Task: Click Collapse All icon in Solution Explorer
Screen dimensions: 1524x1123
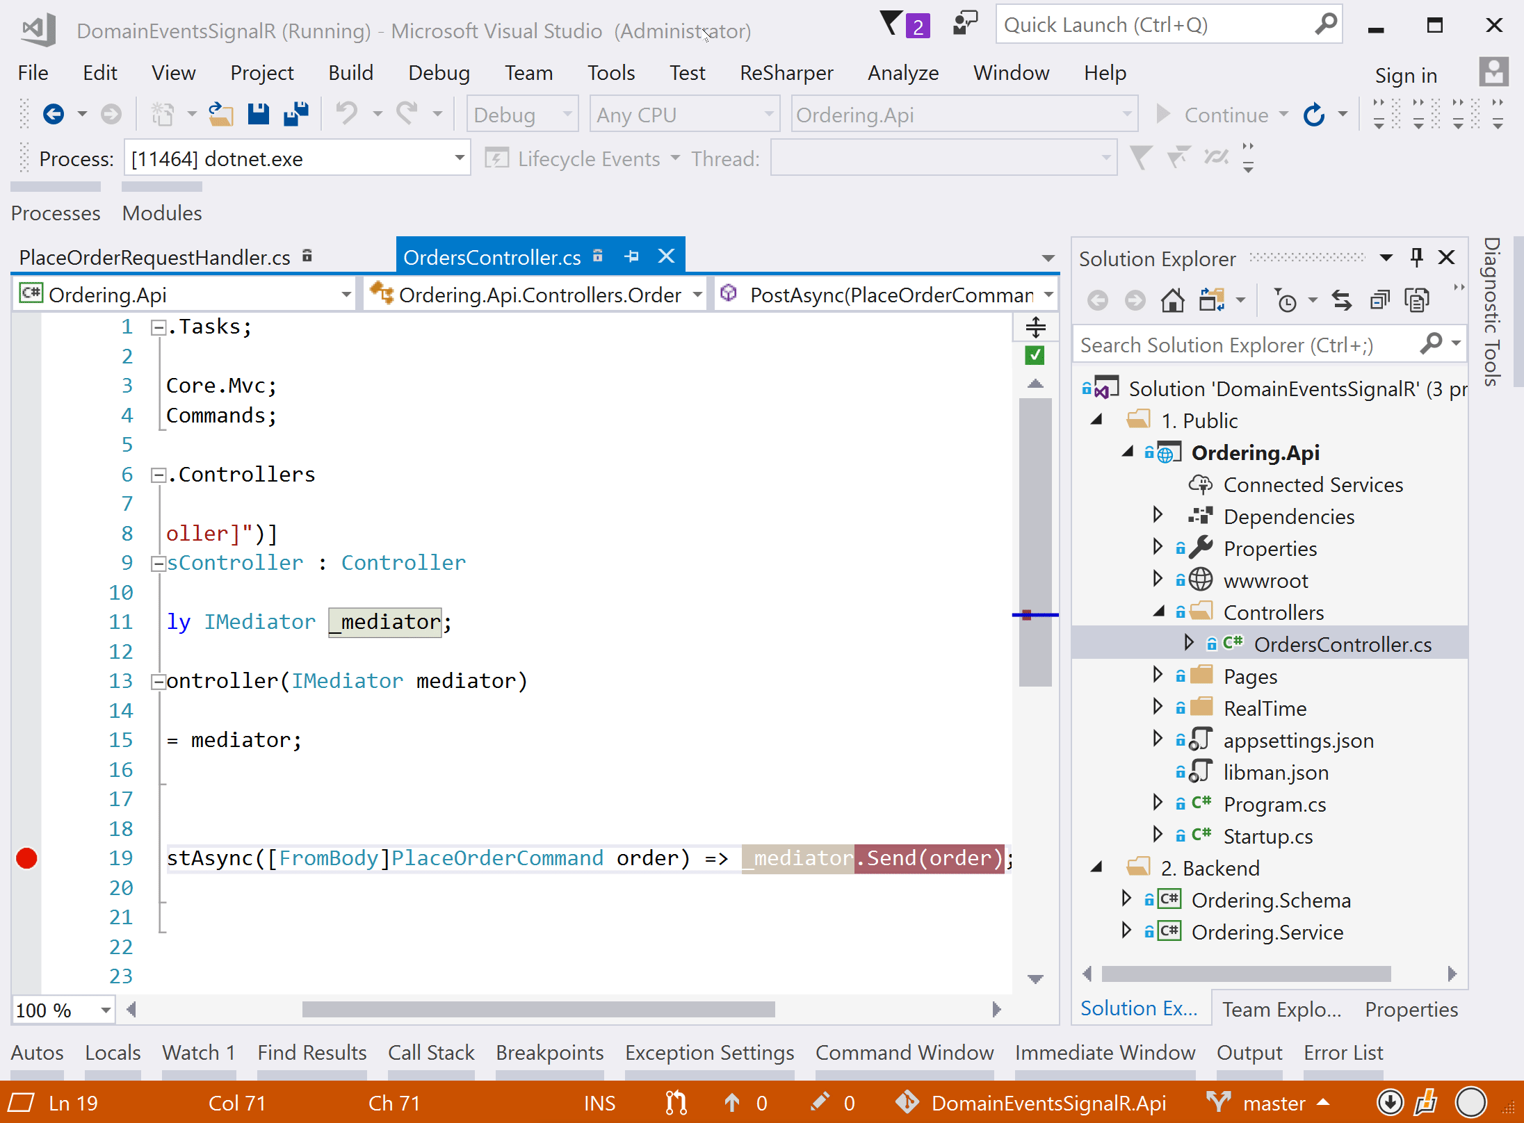Action: (x=1379, y=300)
